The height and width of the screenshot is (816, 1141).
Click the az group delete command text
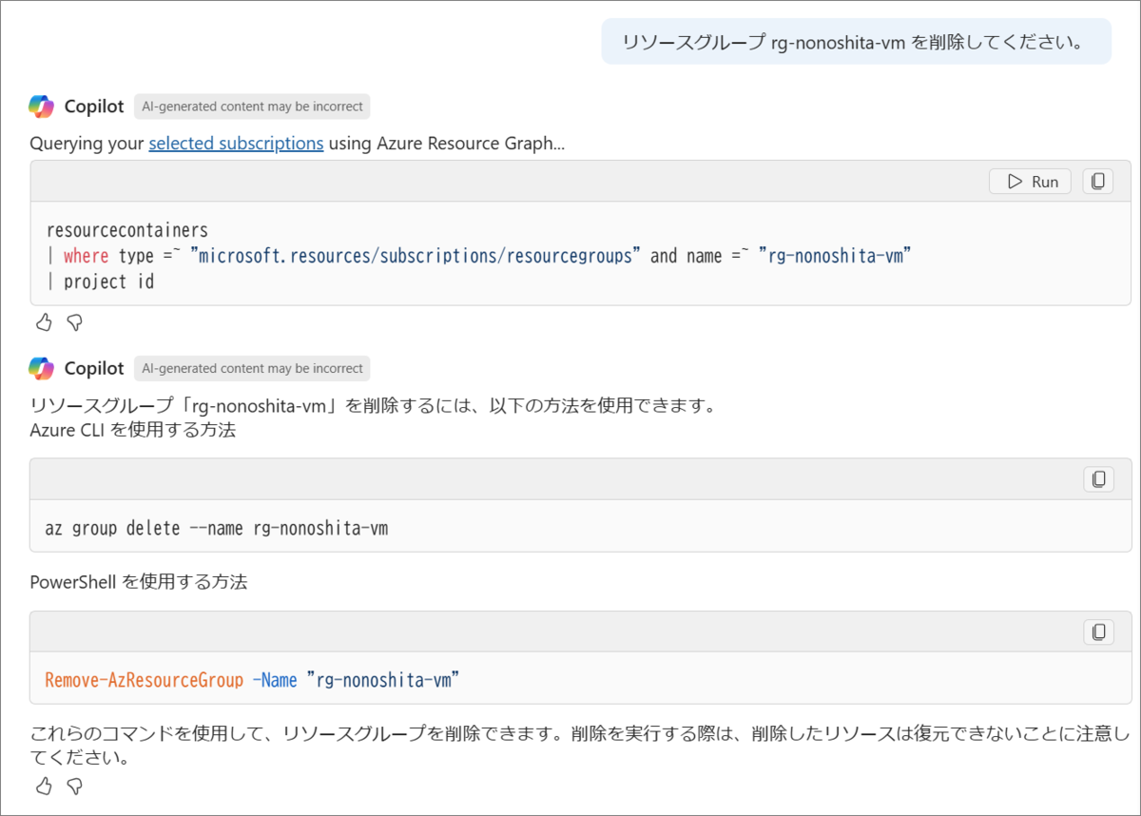pos(217,528)
